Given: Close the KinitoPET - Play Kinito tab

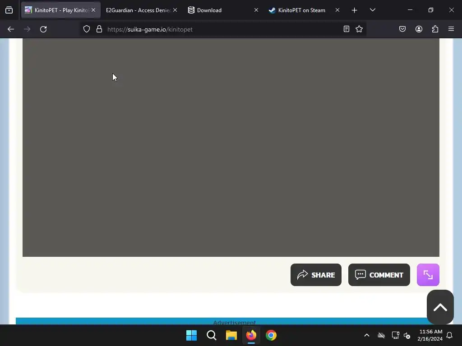Looking at the screenshot, I should [93, 10].
